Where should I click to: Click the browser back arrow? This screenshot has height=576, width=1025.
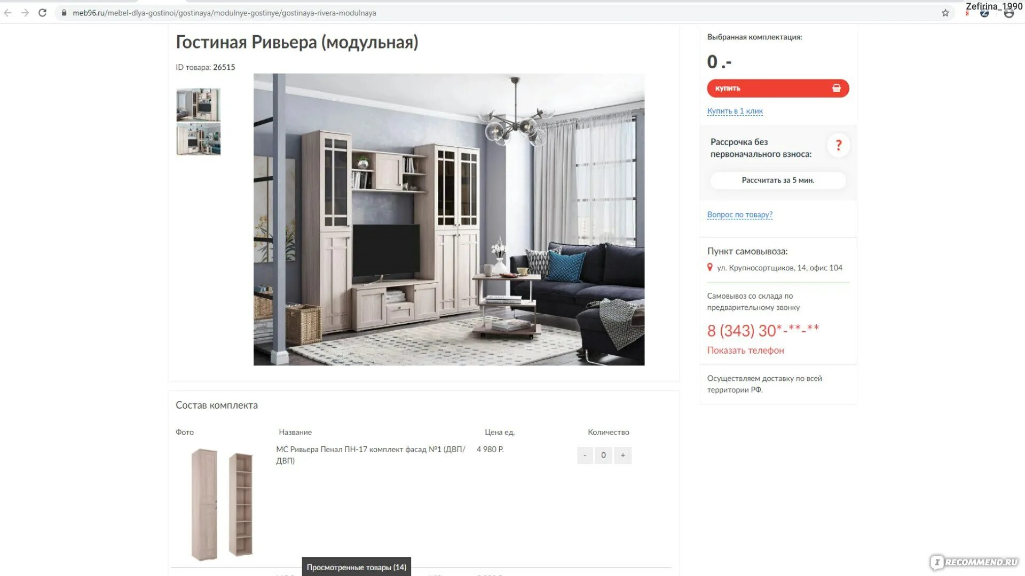(7, 13)
